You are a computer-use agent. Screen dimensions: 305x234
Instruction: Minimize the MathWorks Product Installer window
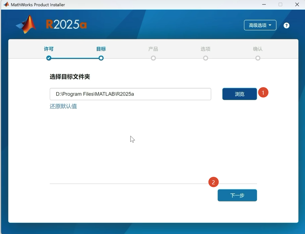[x=264, y=4]
